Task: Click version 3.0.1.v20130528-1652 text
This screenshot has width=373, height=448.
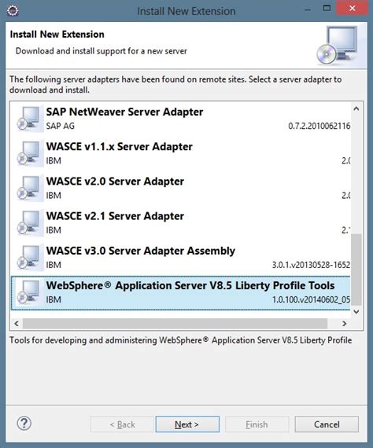Action: pos(311,265)
